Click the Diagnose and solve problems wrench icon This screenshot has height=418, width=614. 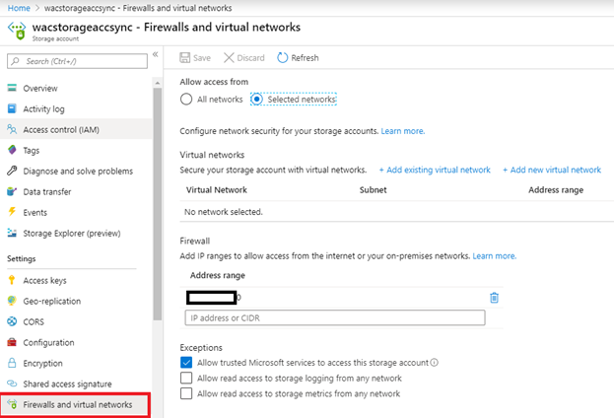[12, 171]
